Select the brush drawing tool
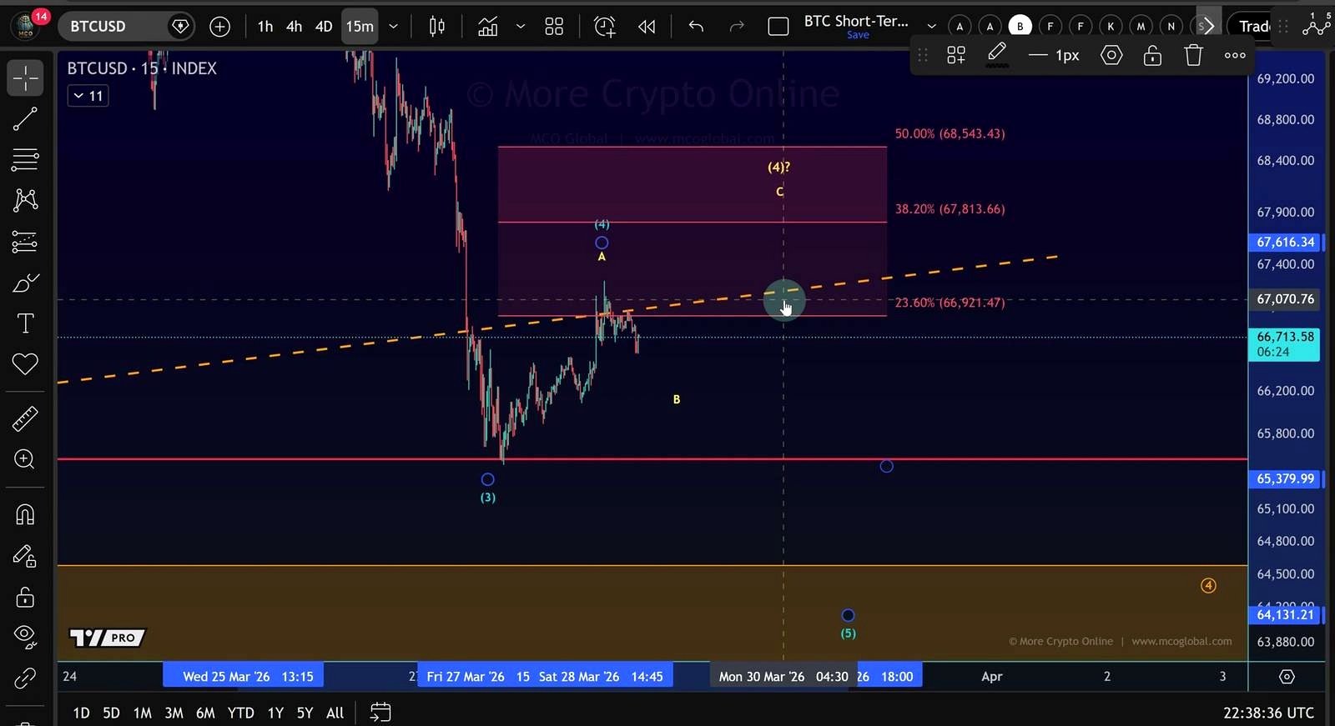This screenshot has height=726, width=1335. pyautogui.click(x=25, y=283)
